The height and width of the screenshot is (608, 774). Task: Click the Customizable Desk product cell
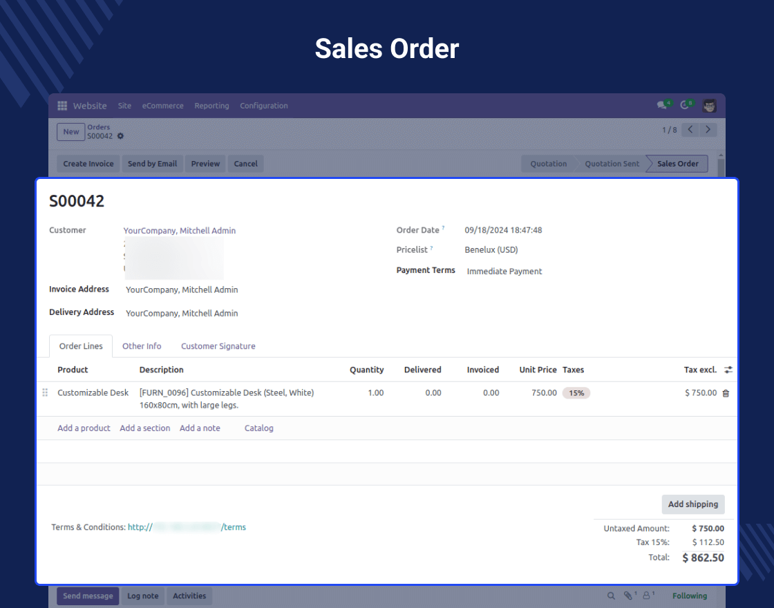[x=93, y=393]
